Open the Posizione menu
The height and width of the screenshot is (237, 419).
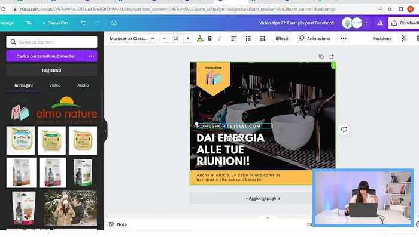coord(382,38)
